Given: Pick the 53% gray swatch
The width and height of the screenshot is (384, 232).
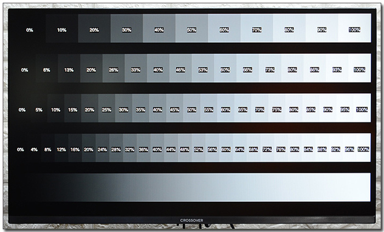Looking at the screenshot, I should [203, 68].
